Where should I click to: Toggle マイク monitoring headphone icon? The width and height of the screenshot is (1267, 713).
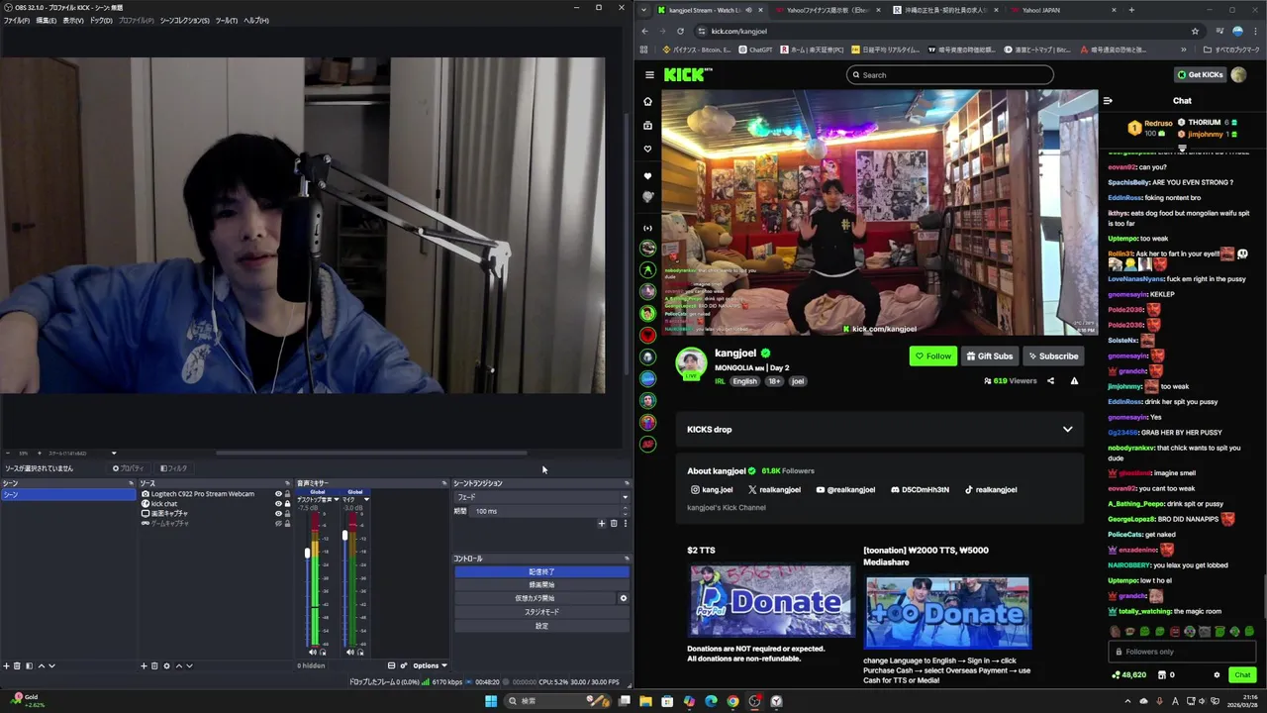click(x=360, y=652)
